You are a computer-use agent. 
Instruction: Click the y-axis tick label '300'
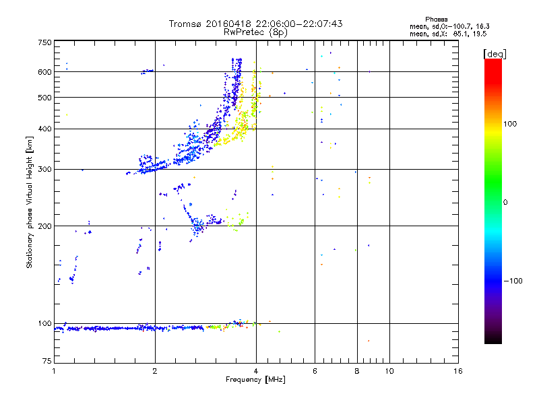pos(44,169)
